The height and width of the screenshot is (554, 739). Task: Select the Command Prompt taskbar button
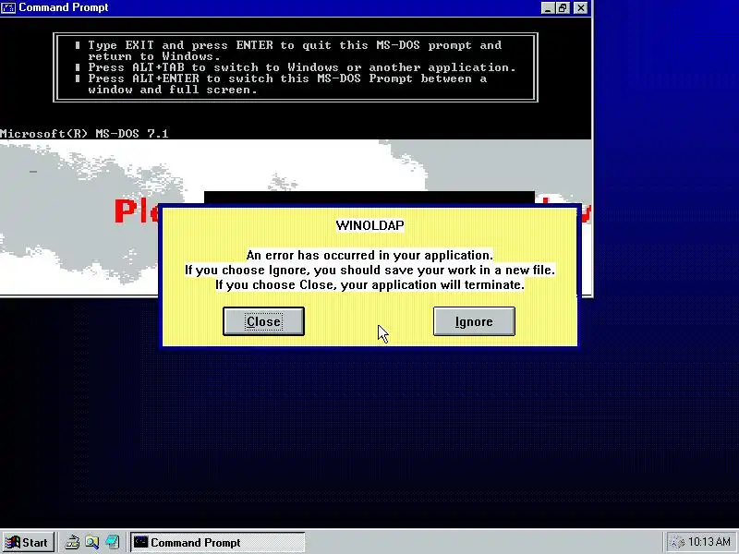(x=218, y=543)
